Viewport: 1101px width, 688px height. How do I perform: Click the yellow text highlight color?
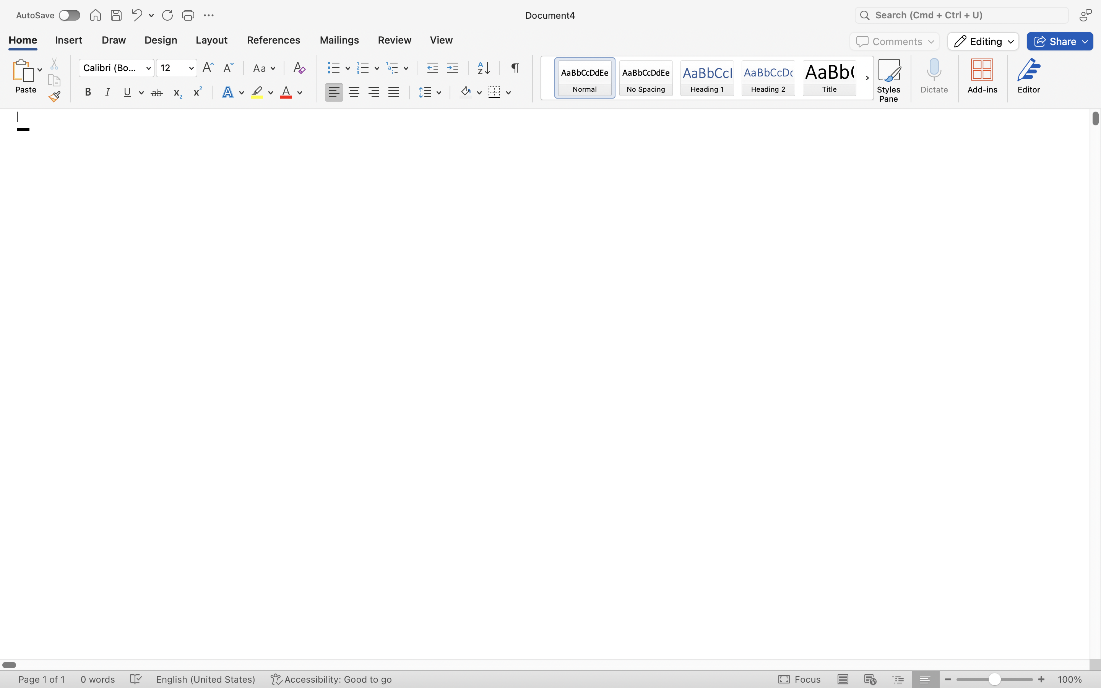point(257,92)
